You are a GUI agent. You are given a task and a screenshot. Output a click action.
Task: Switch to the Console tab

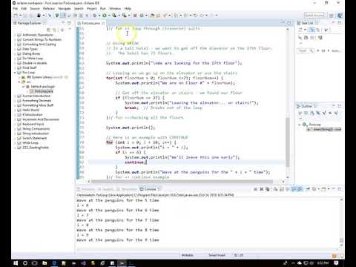click(150, 189)
